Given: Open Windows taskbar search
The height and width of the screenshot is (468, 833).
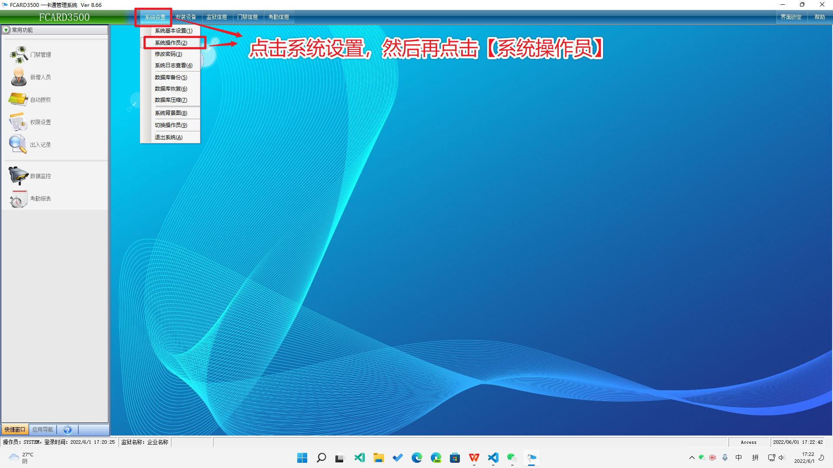Looking at the screenshot, I should point(321,458).
